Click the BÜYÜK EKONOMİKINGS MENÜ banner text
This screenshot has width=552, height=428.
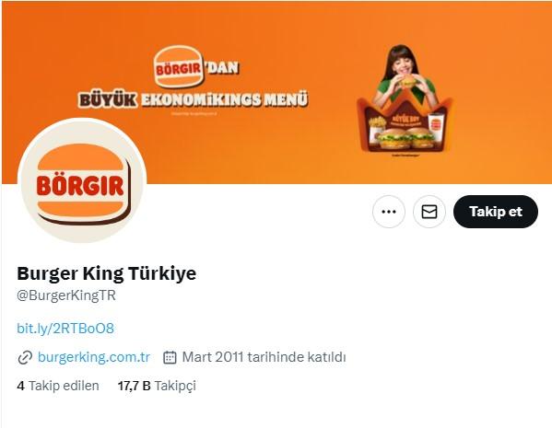point(193,100)
